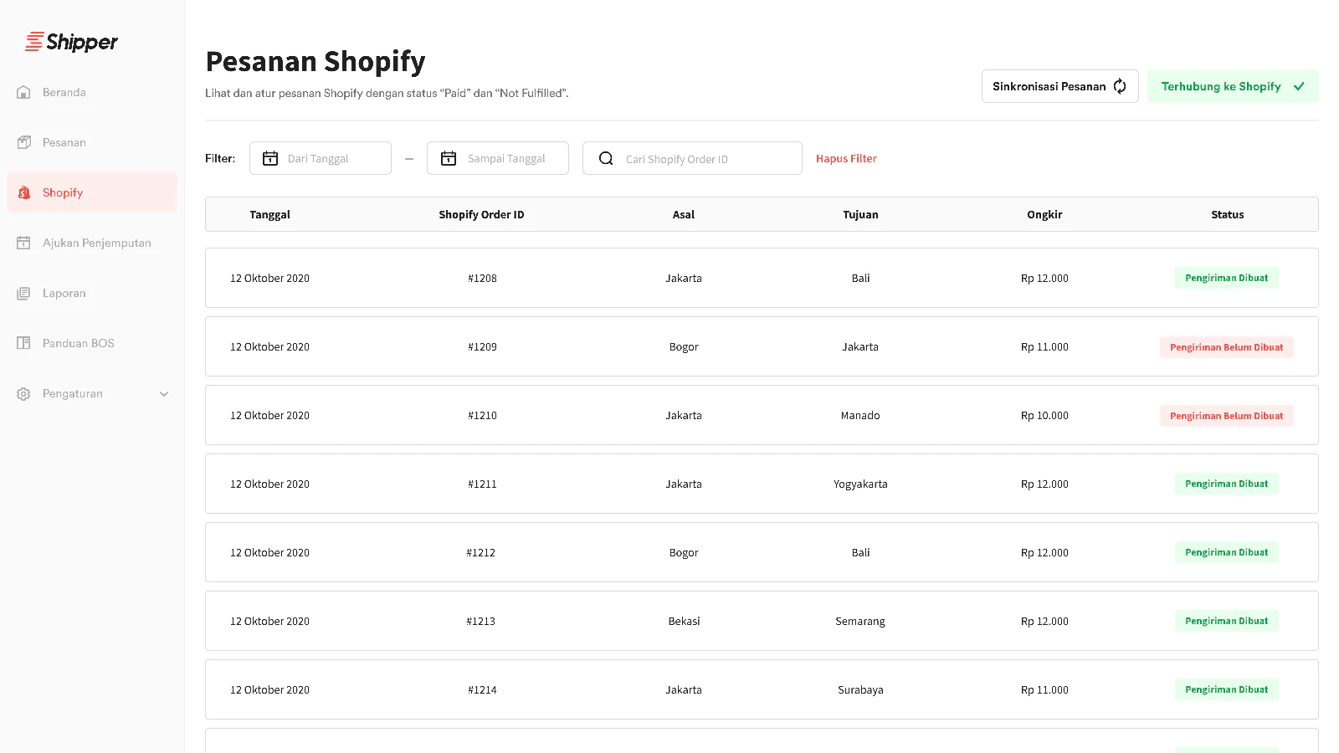Click the Sampai Tanggal date field
This screenshot has width=1339, height=753.
click(x=498, y=158)
